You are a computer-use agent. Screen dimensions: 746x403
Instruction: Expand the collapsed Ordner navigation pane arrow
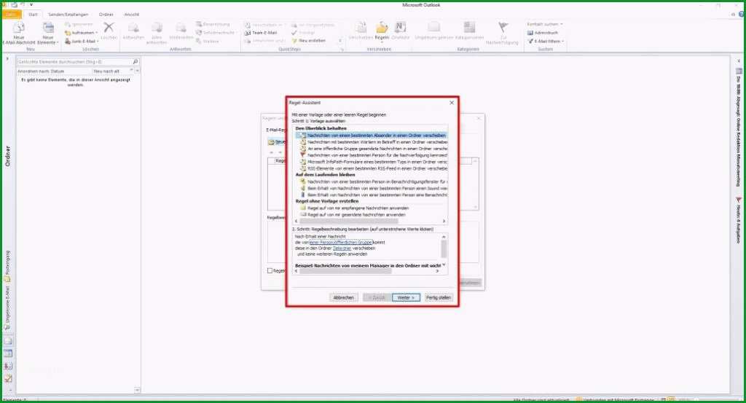point(7,59)
